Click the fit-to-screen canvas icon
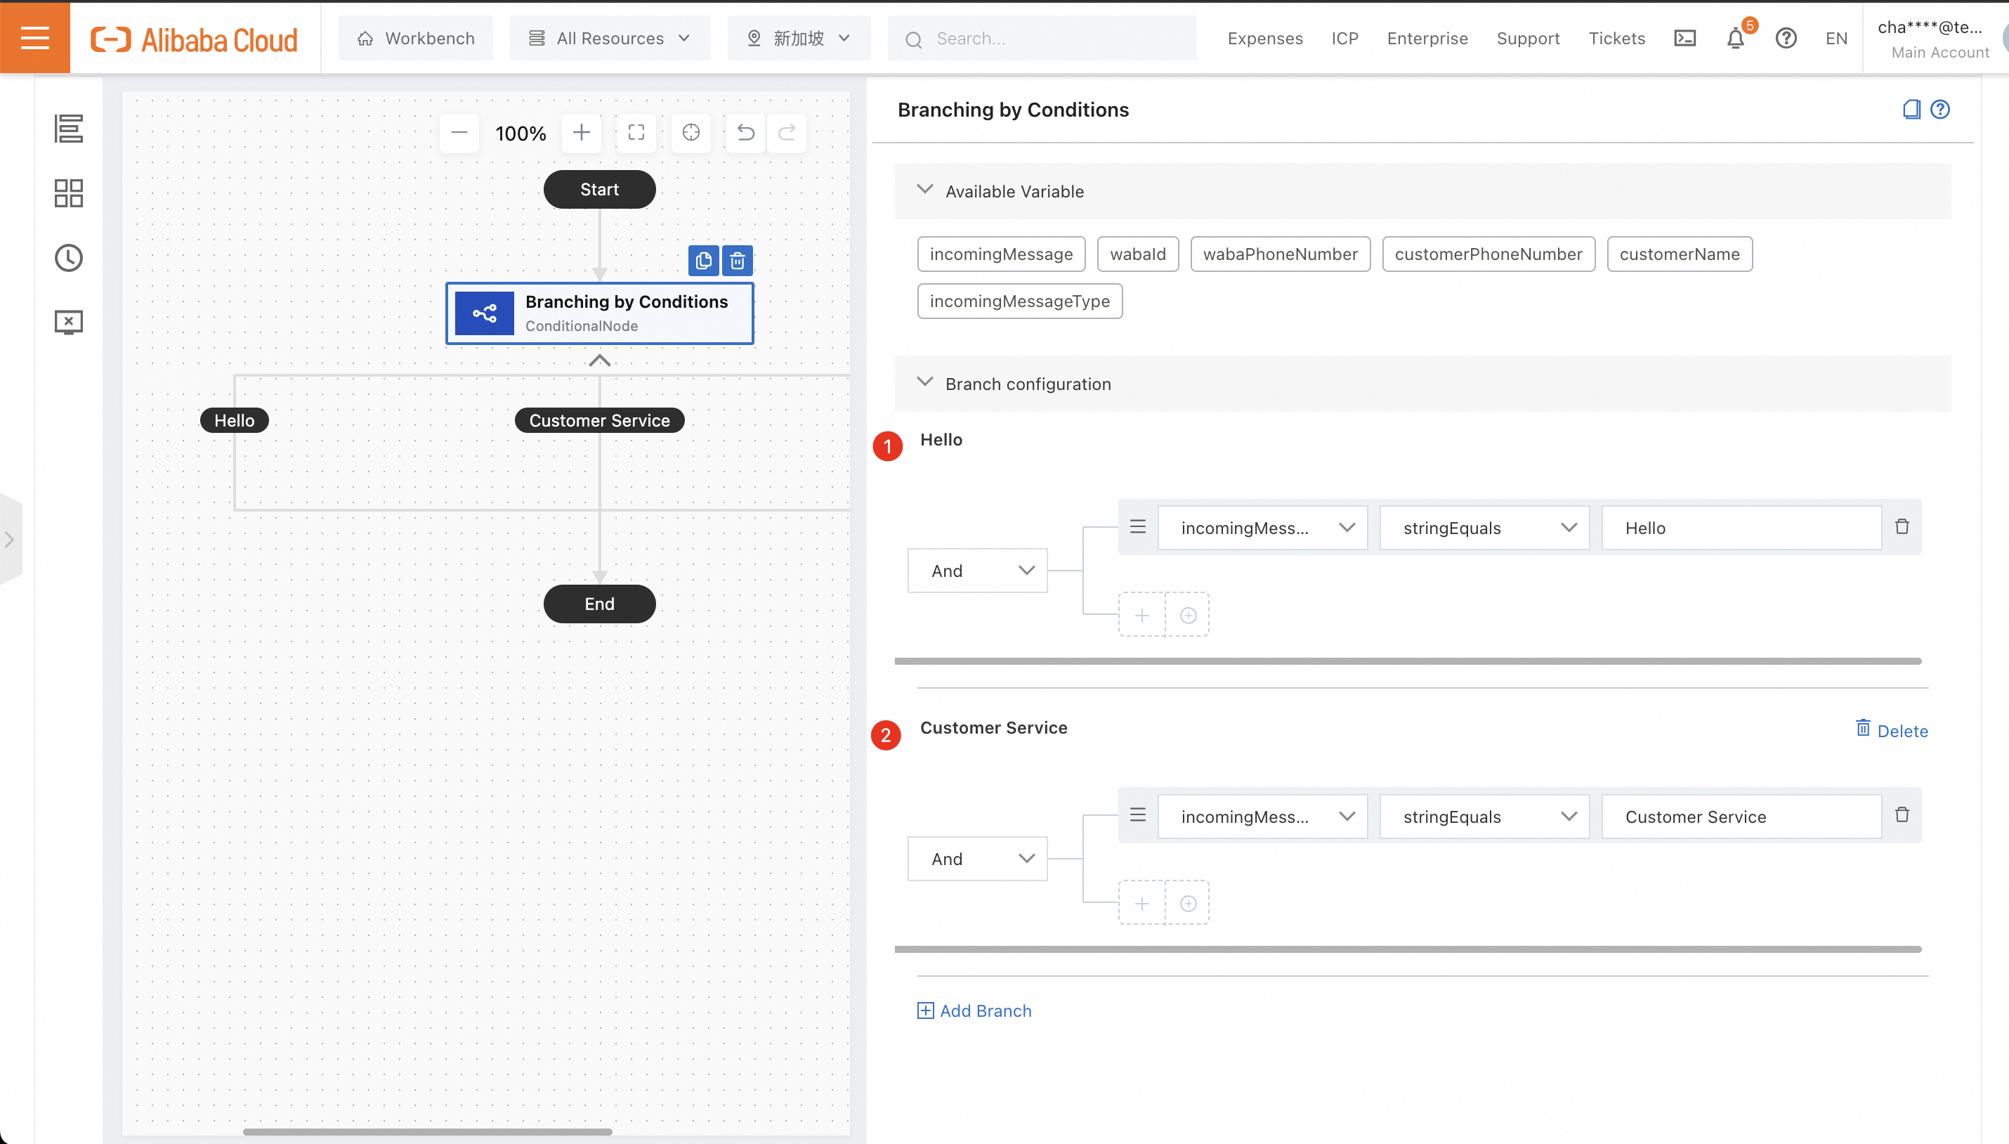Image resolution: width=2009 pixels, height=1144 pixels. click(x=636, y=133)
